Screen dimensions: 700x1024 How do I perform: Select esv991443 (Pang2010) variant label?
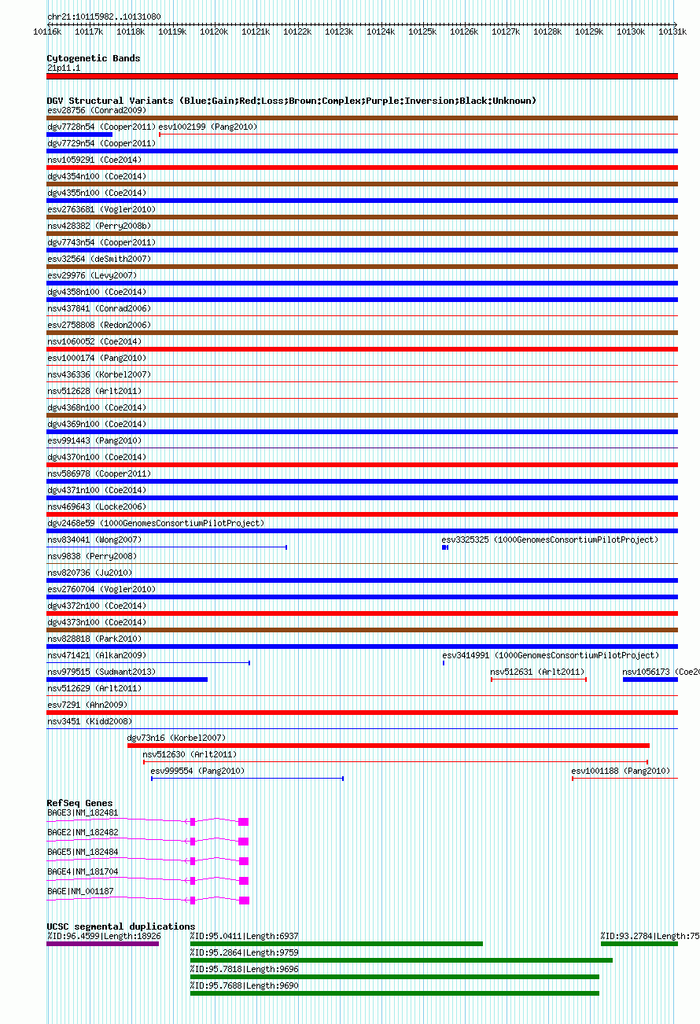click(94, 441)
